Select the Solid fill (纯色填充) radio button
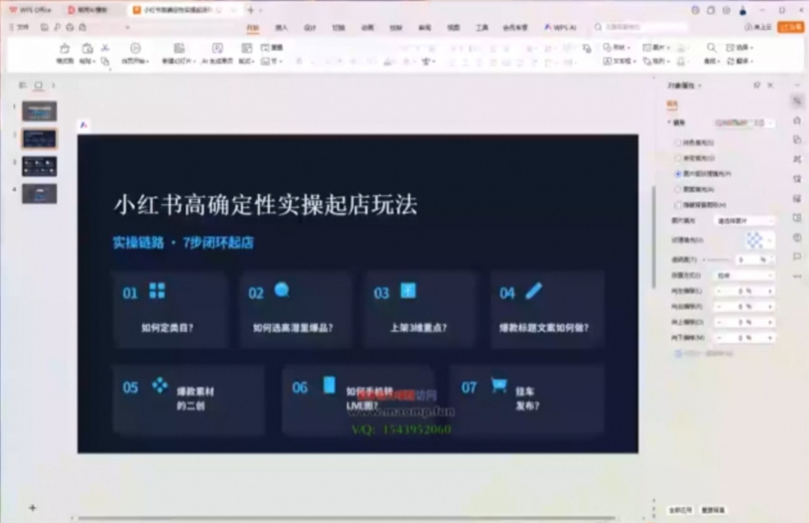The image size is (809, 523). click(678, 142)
